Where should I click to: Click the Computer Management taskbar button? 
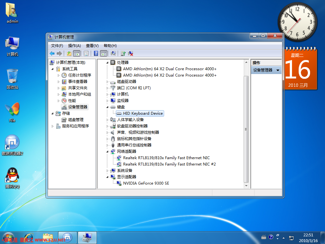87,238
